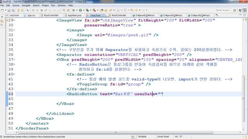Collapse the fx:define fold at line 40
This screenshot has height=139, width=248.
tap(14, 74)
